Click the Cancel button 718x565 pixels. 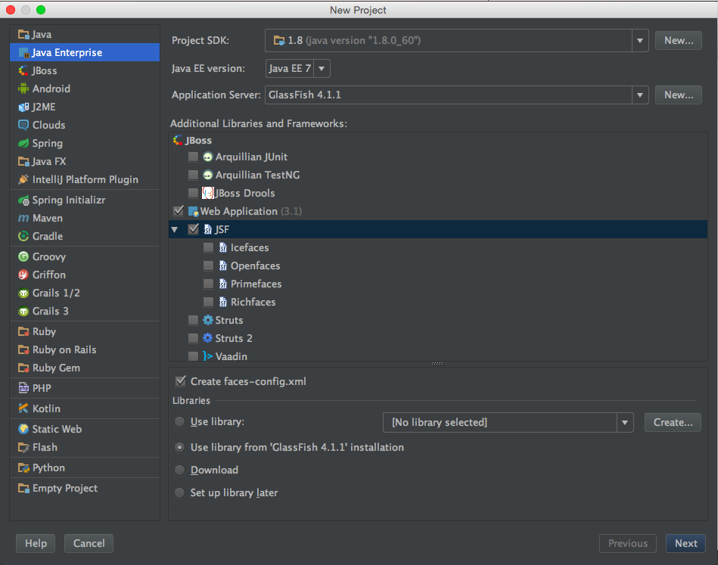point(89,544)
